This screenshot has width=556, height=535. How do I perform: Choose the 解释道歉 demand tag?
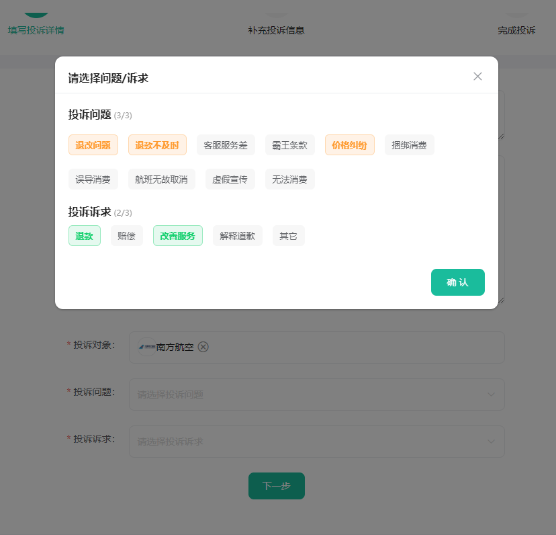(x=237, y=236)
